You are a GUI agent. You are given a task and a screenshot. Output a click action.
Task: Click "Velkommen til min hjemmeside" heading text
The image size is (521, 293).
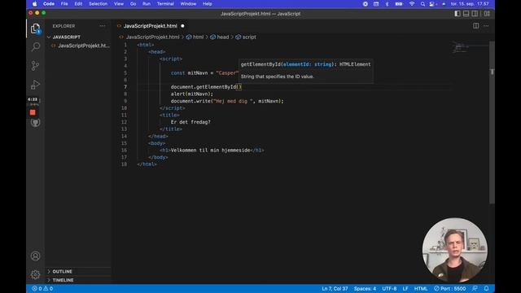coord(210,150)
